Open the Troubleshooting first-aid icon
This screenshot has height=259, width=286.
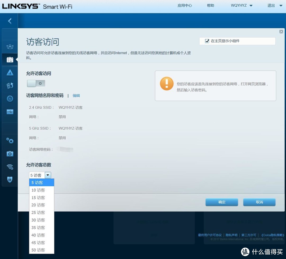coord(10,154)
